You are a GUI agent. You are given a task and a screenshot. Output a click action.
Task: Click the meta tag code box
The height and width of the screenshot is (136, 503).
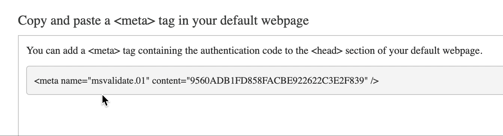265,80
